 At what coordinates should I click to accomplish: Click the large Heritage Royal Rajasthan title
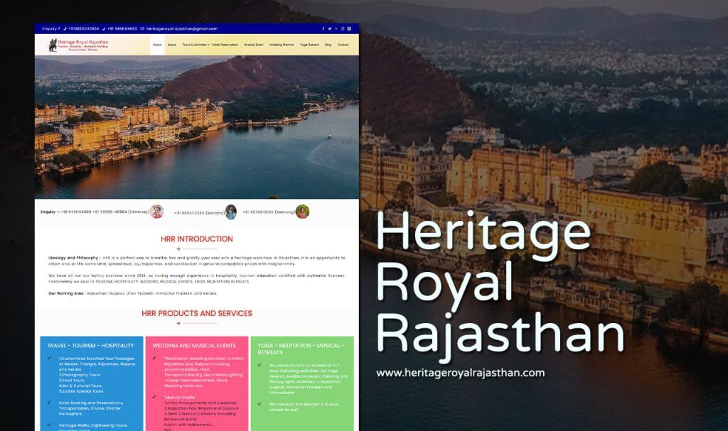(500, 288)
